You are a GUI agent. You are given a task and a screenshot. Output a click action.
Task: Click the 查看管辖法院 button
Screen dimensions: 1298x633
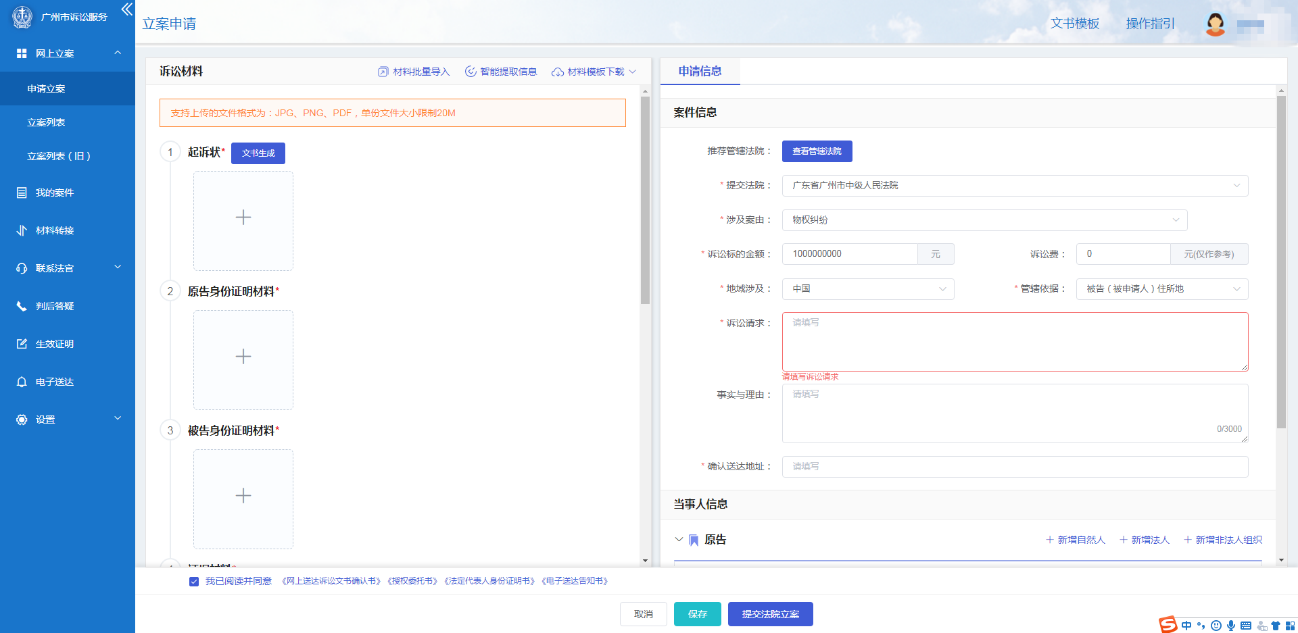[x=817, y=151]
